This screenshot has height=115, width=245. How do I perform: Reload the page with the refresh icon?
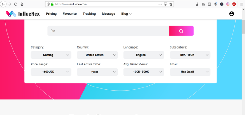click(16, 4)
